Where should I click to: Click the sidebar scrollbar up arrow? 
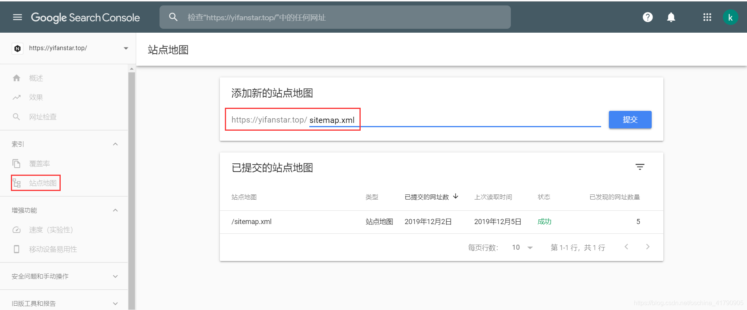tap(132, 68)
